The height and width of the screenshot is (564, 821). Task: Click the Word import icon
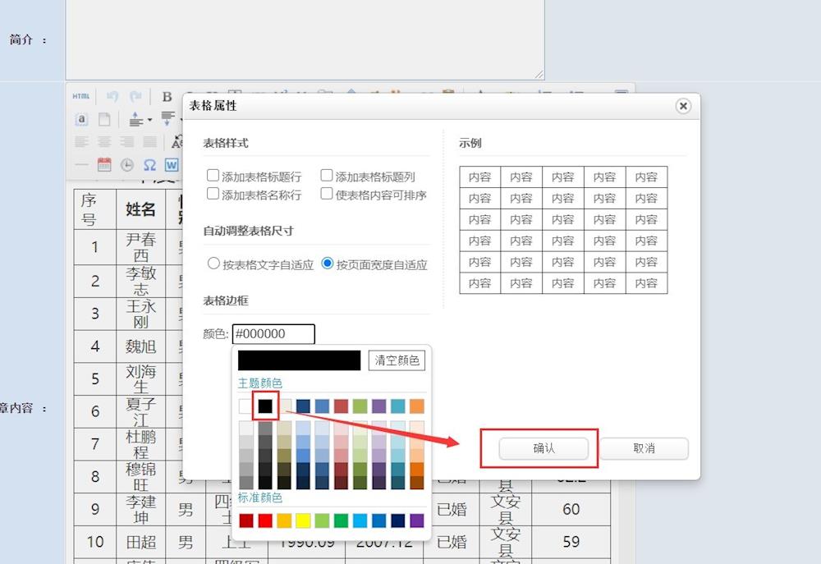point(171,165)
